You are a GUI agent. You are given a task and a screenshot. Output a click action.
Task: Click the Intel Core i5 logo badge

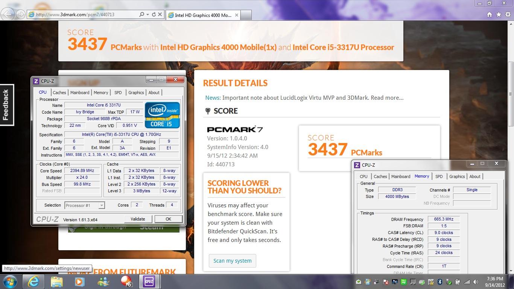point(162,115)
